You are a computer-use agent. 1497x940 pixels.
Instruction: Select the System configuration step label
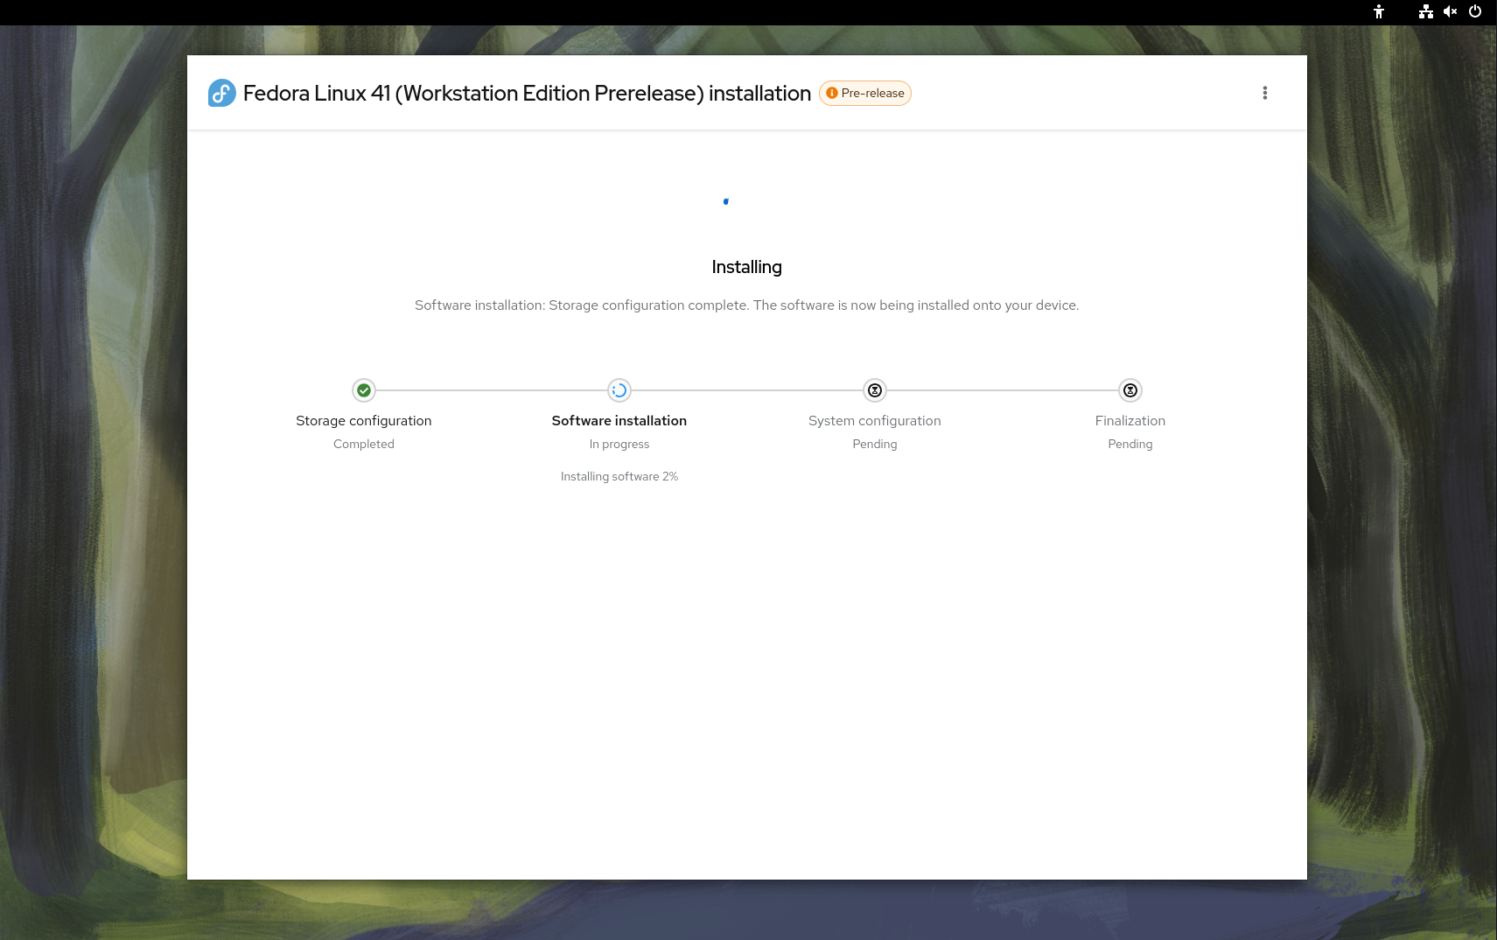pos(875,421)
